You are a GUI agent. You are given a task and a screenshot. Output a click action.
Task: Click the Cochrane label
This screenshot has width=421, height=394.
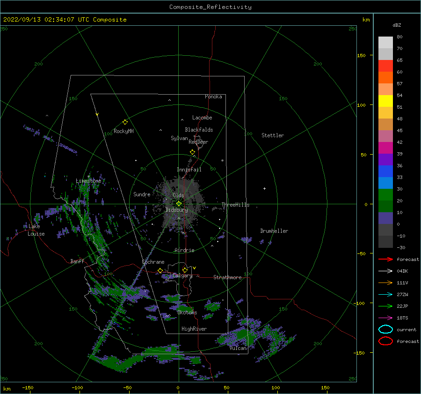[x=153, y=262]
